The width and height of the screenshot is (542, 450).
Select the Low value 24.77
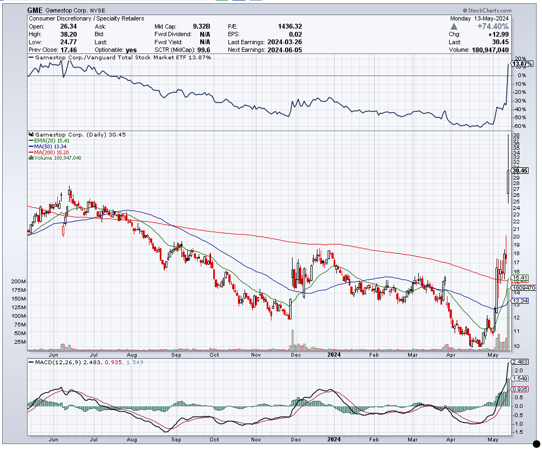pos(69,42)
